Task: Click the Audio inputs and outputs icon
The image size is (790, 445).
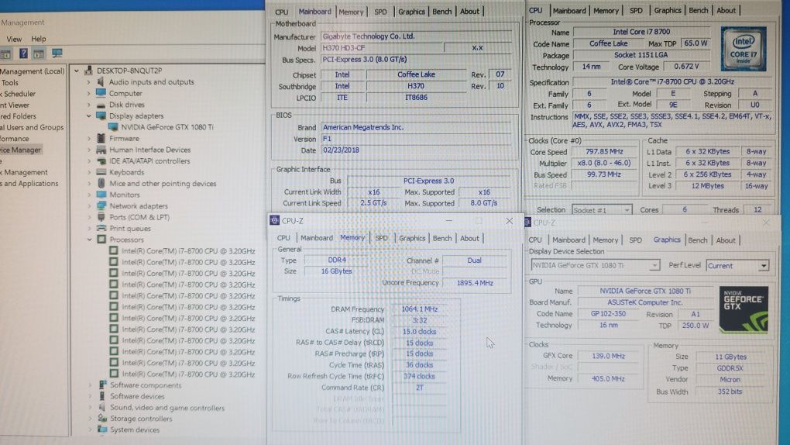Action: click(101, 81)
